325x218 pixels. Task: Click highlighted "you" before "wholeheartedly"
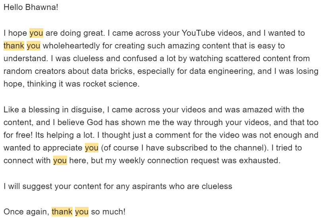coord(33,46)
